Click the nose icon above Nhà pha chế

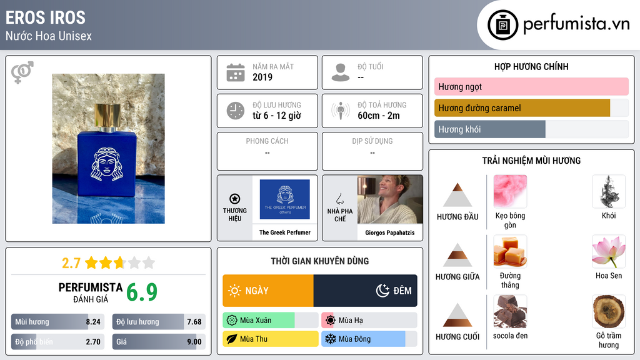click(x=339, y=199)
